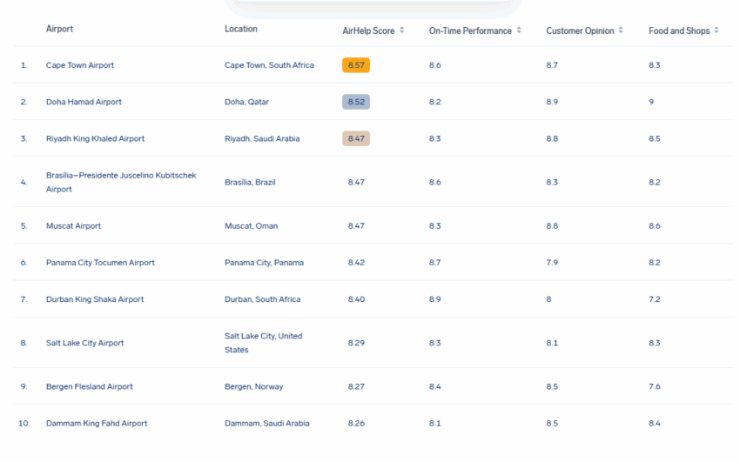
Task: Click AirHelp score 8.40 for Durban
Action: 356,299
